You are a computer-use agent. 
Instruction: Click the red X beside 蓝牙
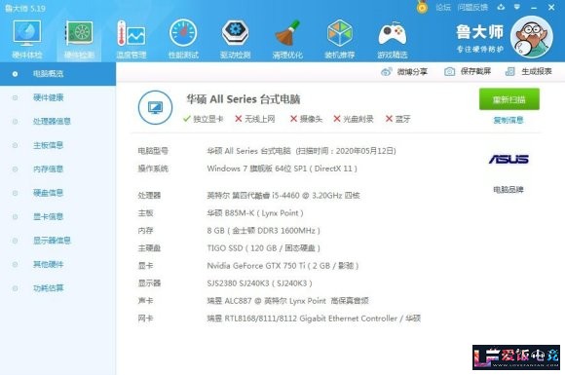coord(389,119)
